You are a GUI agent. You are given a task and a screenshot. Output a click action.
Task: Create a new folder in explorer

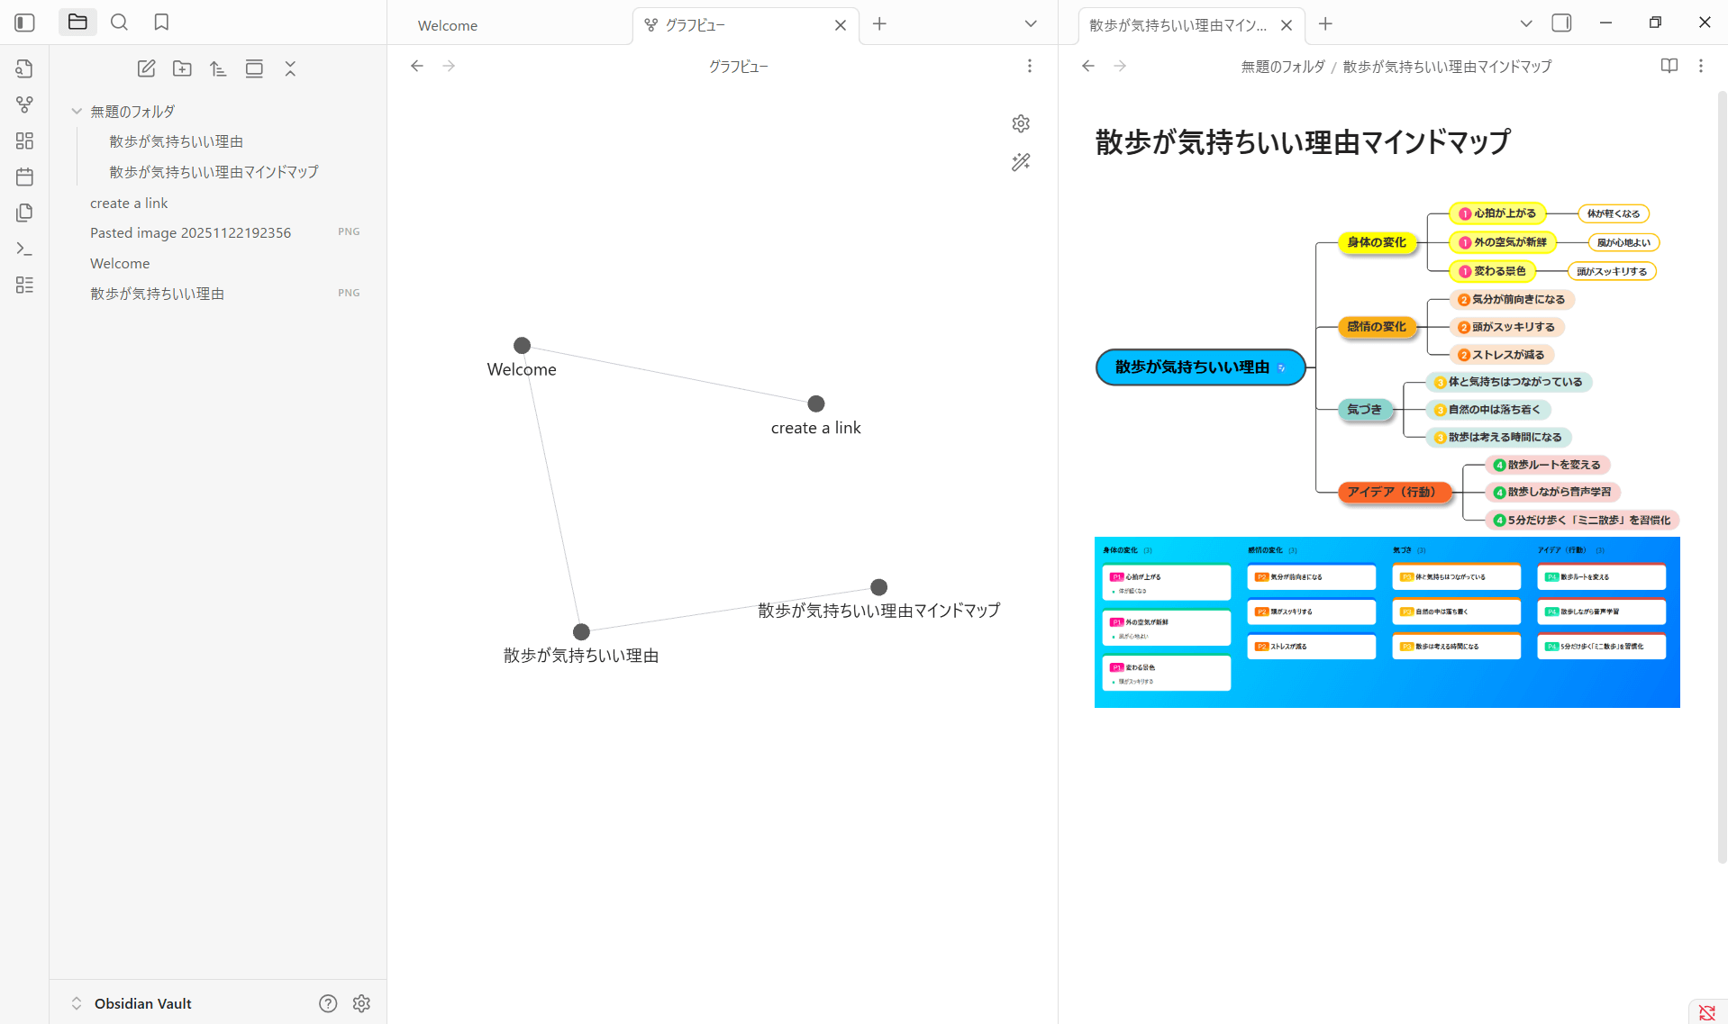[x=182, y=68]
